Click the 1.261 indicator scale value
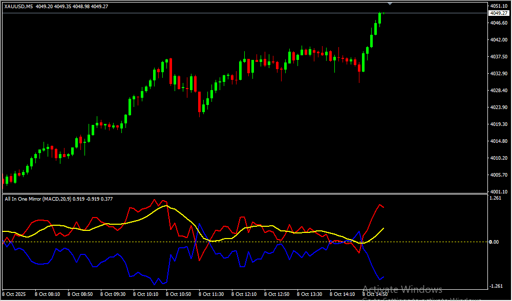The image size is (512, 301). pyautogui.click(x=495, y=198)
